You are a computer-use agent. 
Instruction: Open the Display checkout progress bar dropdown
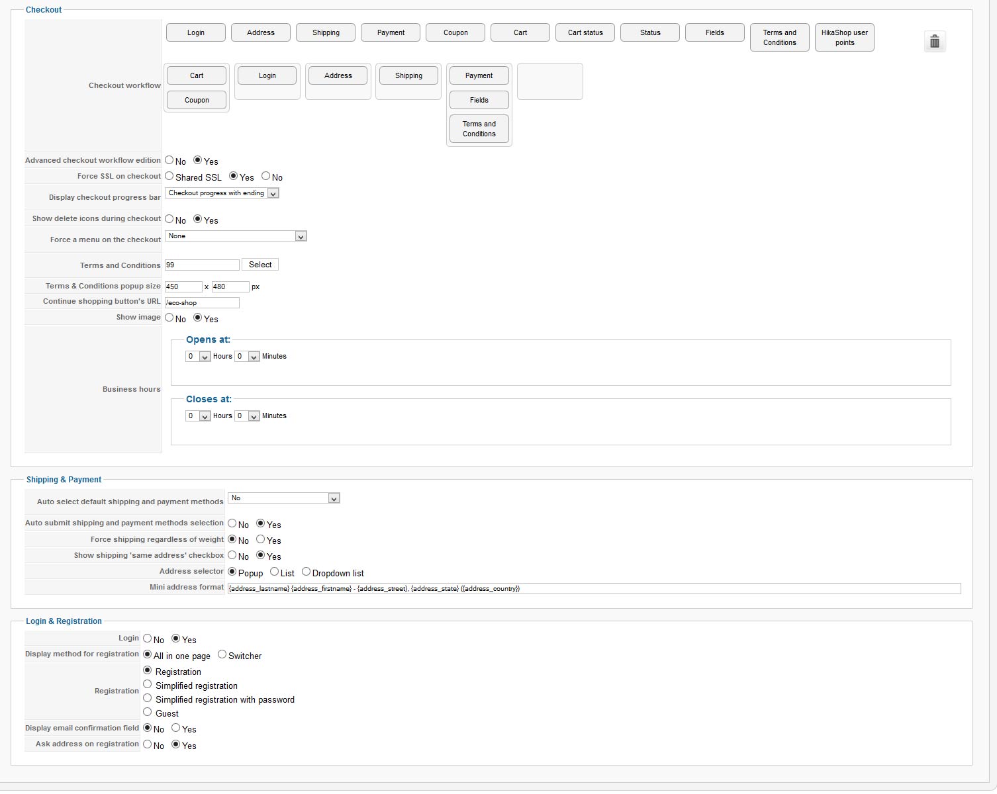click(222, 193)
